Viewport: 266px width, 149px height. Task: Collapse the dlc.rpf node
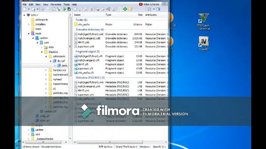click(50, 61)
